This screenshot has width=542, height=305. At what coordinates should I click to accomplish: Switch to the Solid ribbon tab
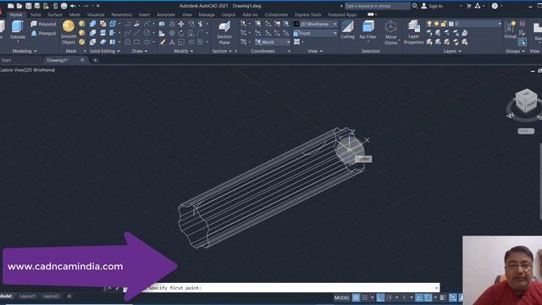[36, 14]
